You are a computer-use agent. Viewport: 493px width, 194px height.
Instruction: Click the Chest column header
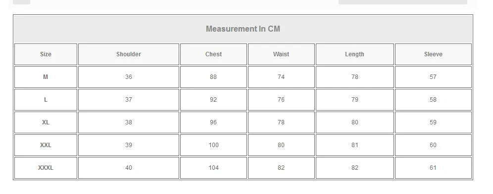point(213,54)
